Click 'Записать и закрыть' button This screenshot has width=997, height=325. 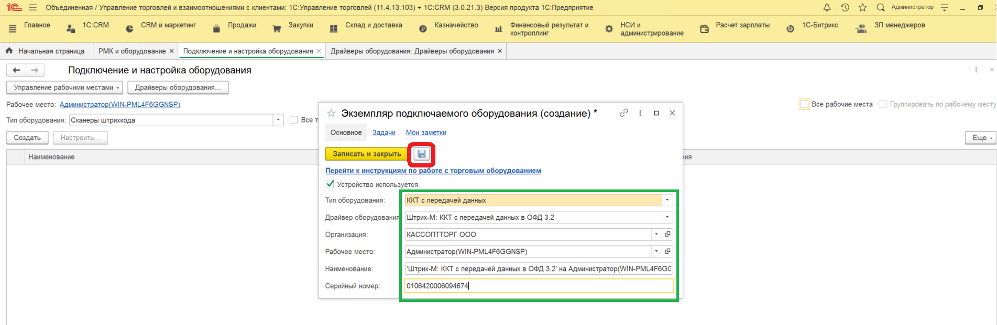tap(366, 154)
